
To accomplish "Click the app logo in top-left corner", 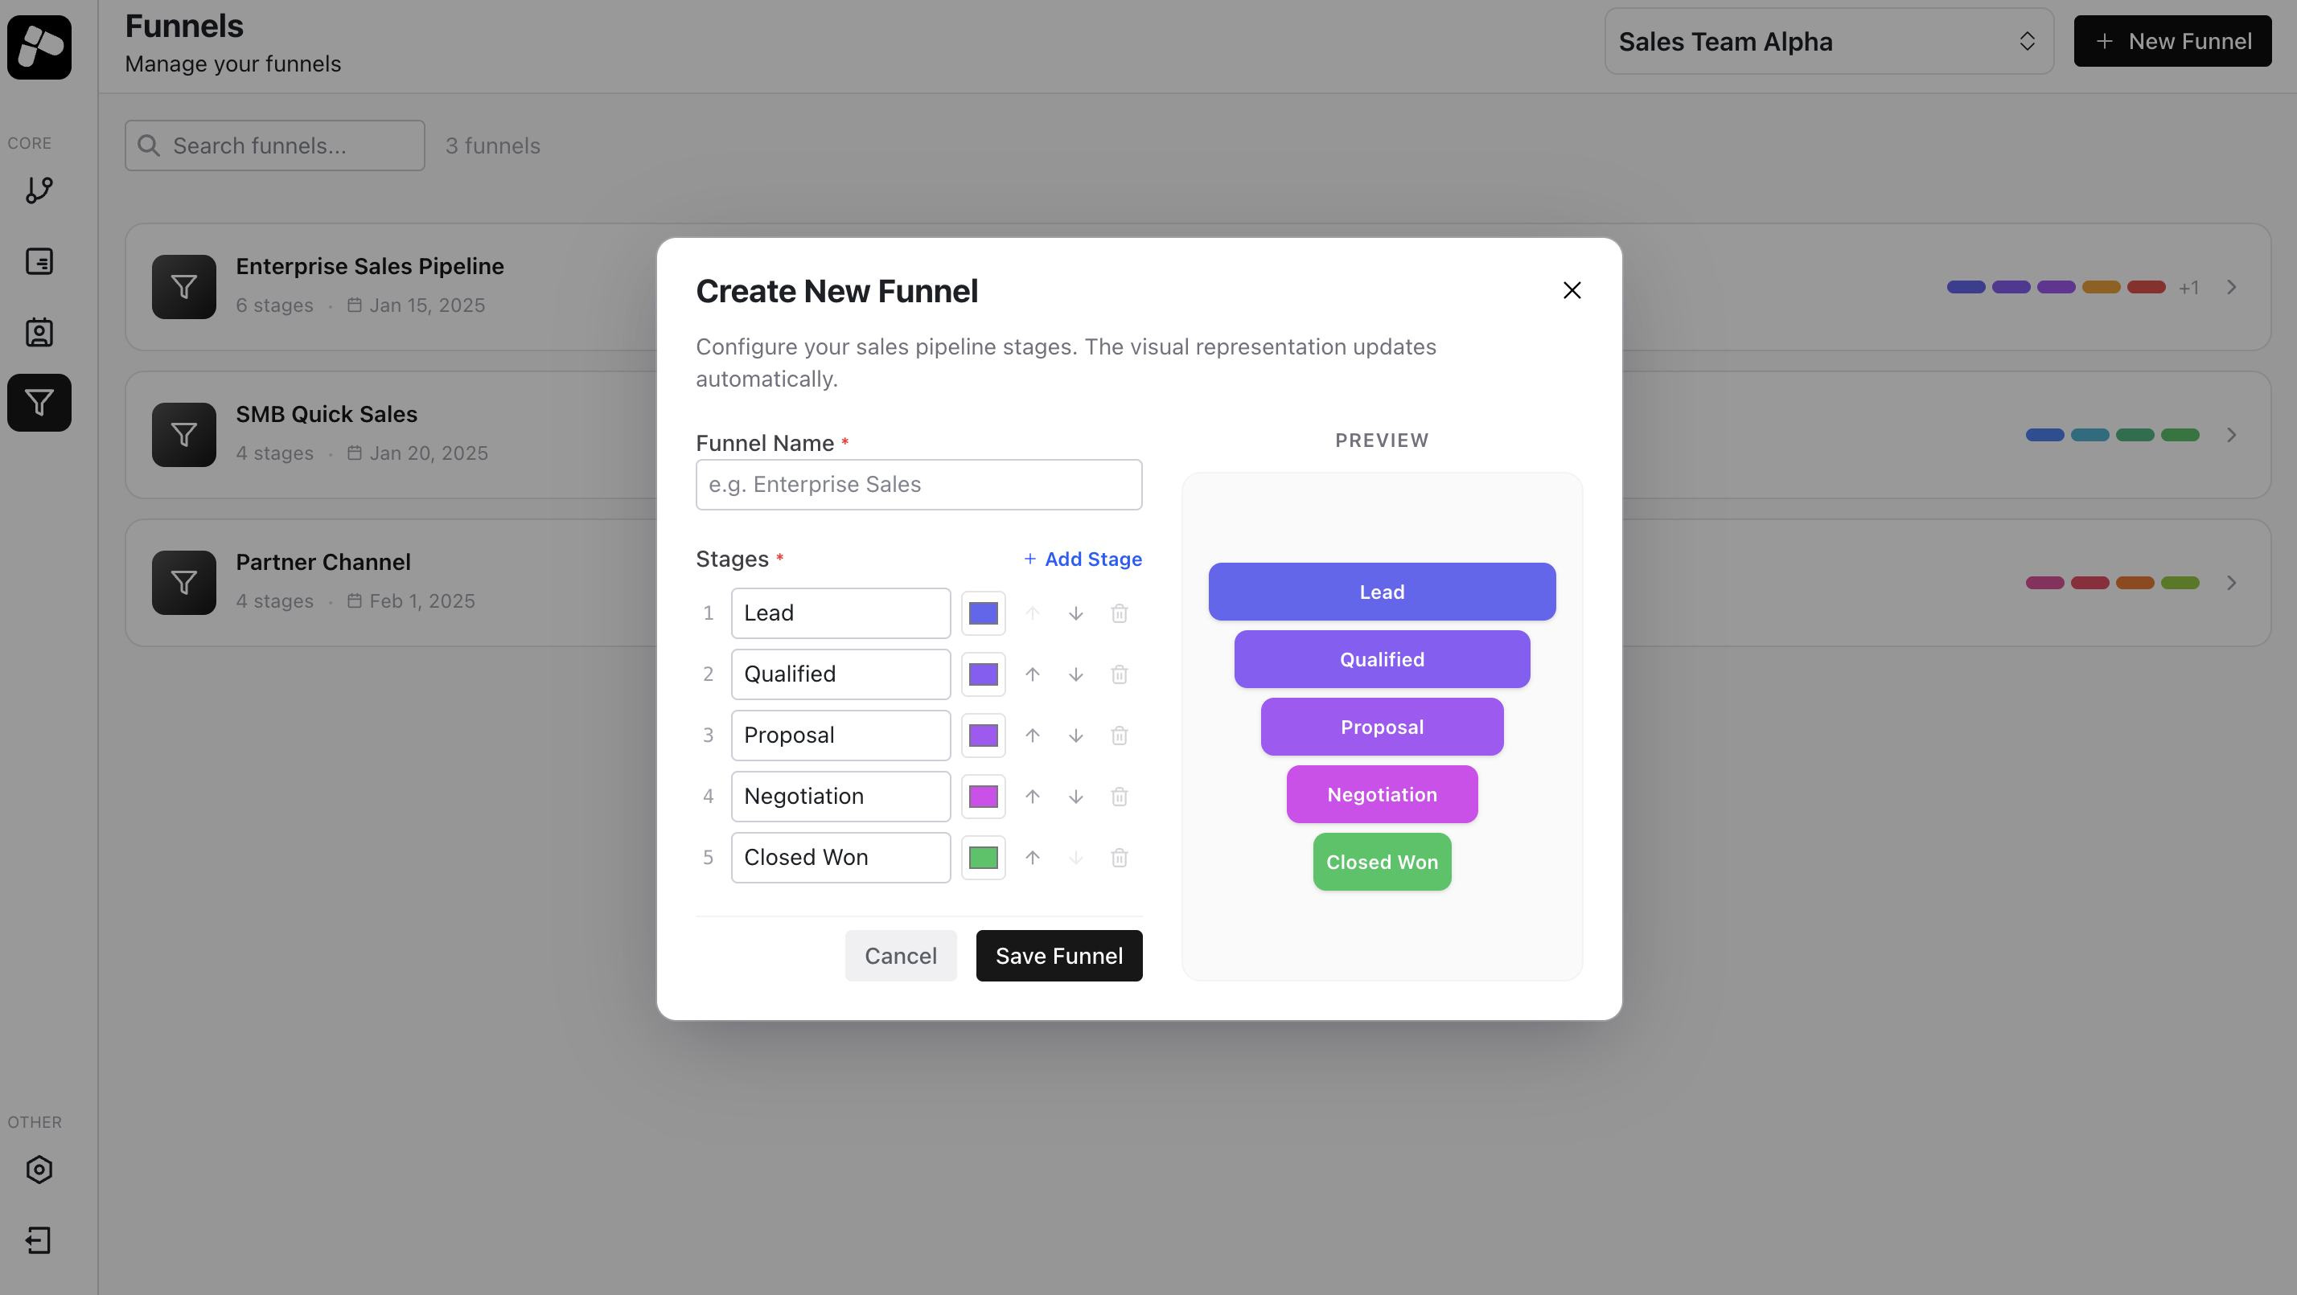I will tap(39, 47).
